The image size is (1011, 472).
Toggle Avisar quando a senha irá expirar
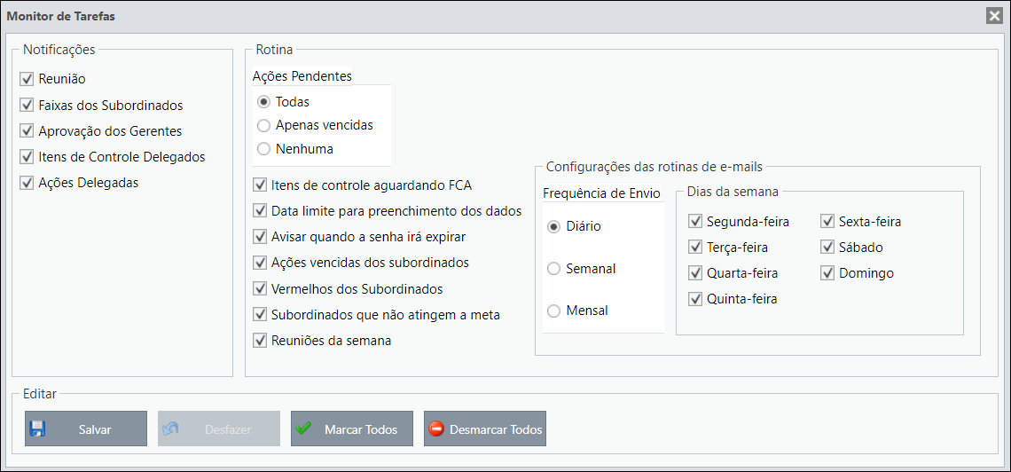point(260,237)
